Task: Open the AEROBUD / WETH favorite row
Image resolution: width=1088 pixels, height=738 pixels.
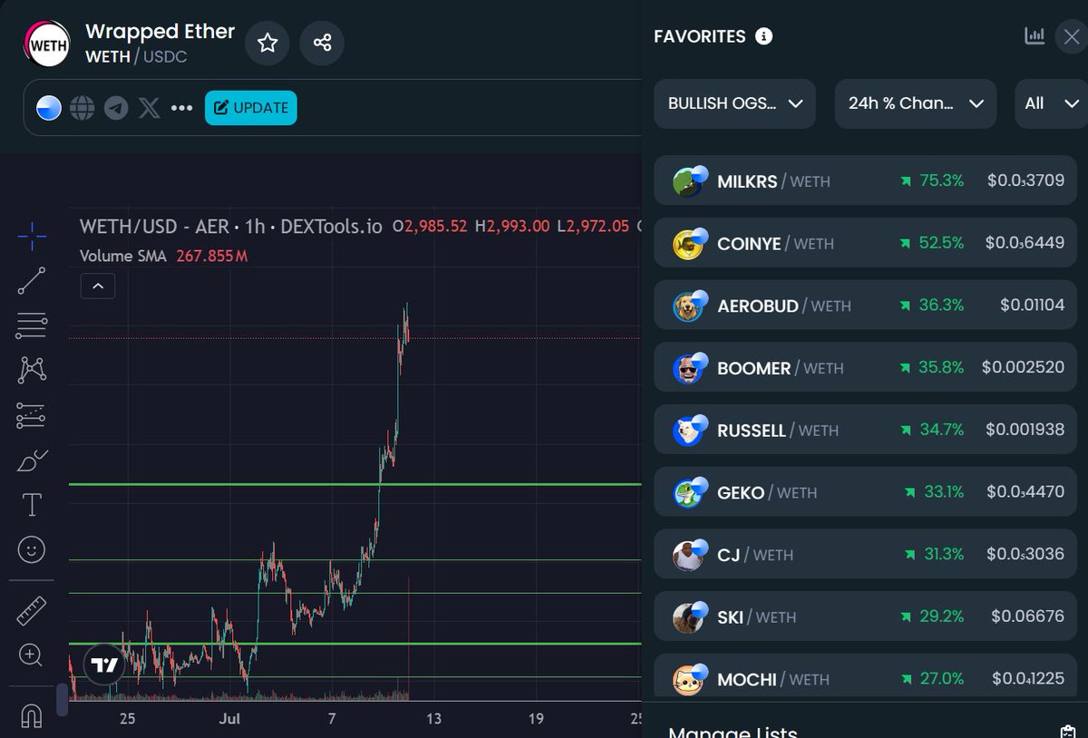Action: click(864, 306)
